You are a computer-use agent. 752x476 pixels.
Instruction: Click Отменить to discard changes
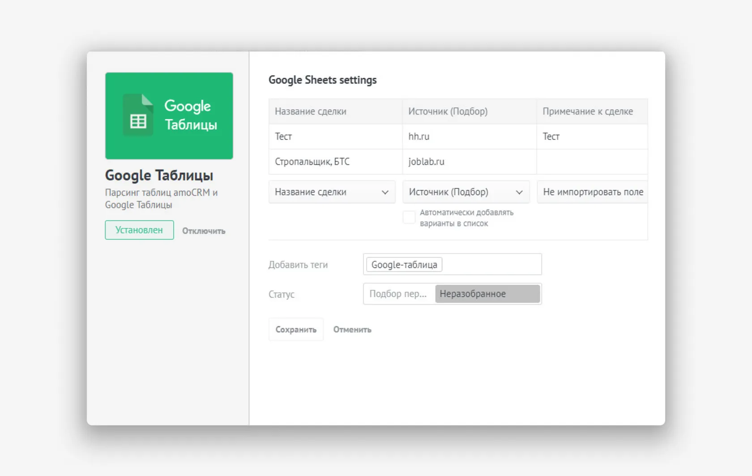click(x=352, y=329)
